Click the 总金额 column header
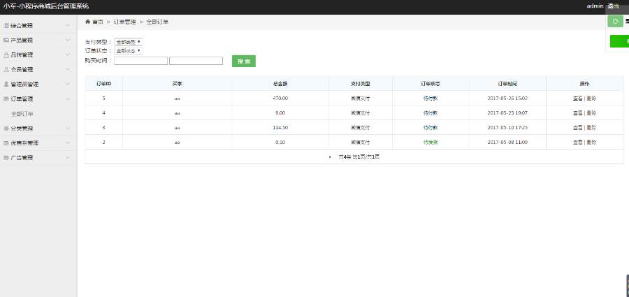The height and width of the screenshot is (297, 629). (280, 84)
